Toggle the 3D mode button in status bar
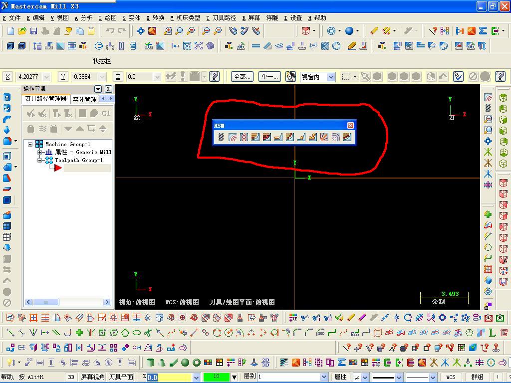The image size is (511, 383). [x=71, y=377]
